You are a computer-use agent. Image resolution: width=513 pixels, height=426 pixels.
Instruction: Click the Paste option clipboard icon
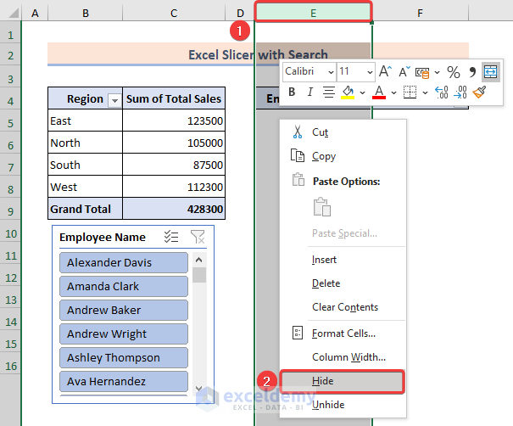pyautogui.click(x=322, y=206)
